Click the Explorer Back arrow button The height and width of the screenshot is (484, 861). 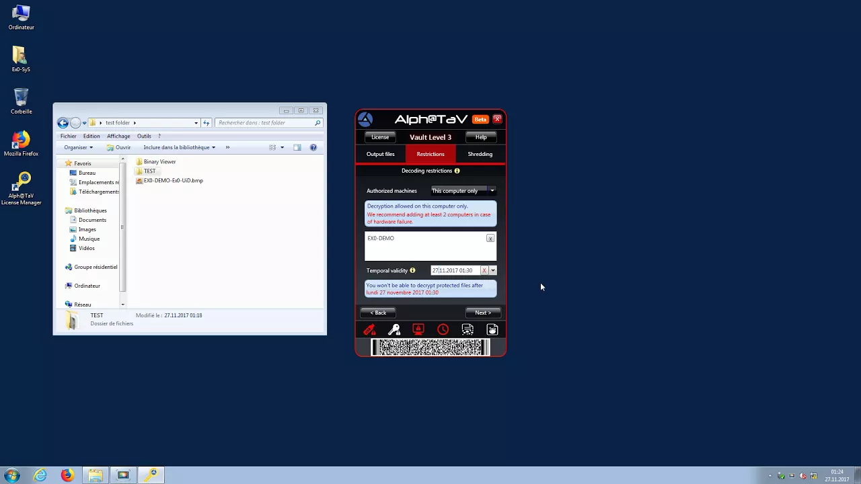pos(63,123)
